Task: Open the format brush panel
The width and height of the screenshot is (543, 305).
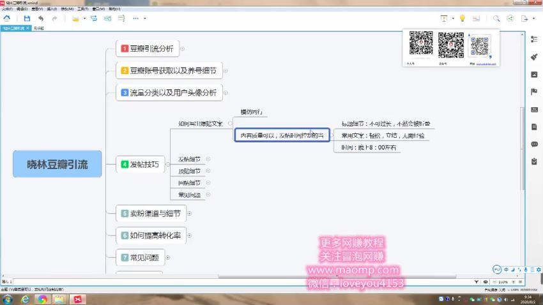Action: coord(534,57)
